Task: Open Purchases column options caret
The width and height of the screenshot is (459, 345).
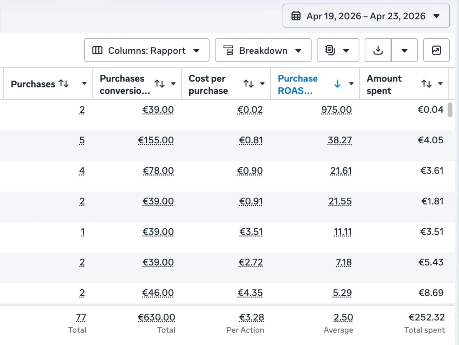Action: 84,83
